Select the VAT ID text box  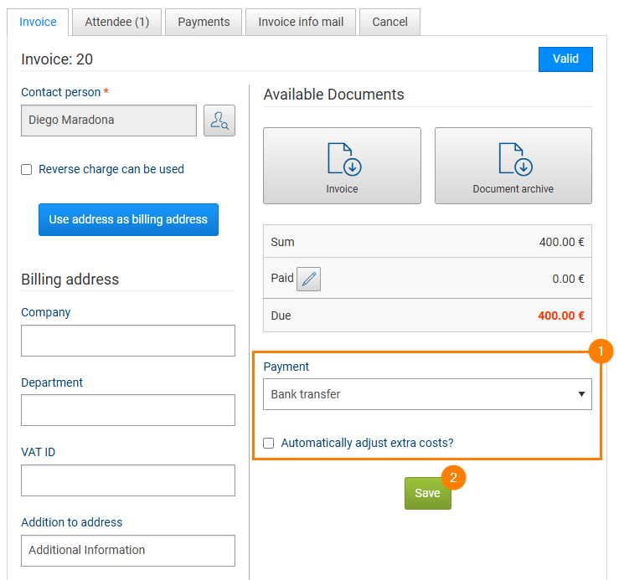tap(128, 480)
